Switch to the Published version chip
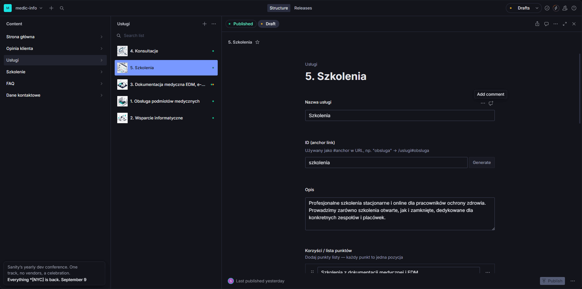The width and height of the screenshot is (582, 289). click(x=241, y=24)
